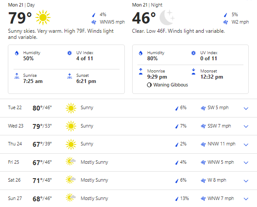The width and height of the screenshot is (257, 207).
Task: Expand the Thu 24 forecast chevron
Action: click(246, 145)
